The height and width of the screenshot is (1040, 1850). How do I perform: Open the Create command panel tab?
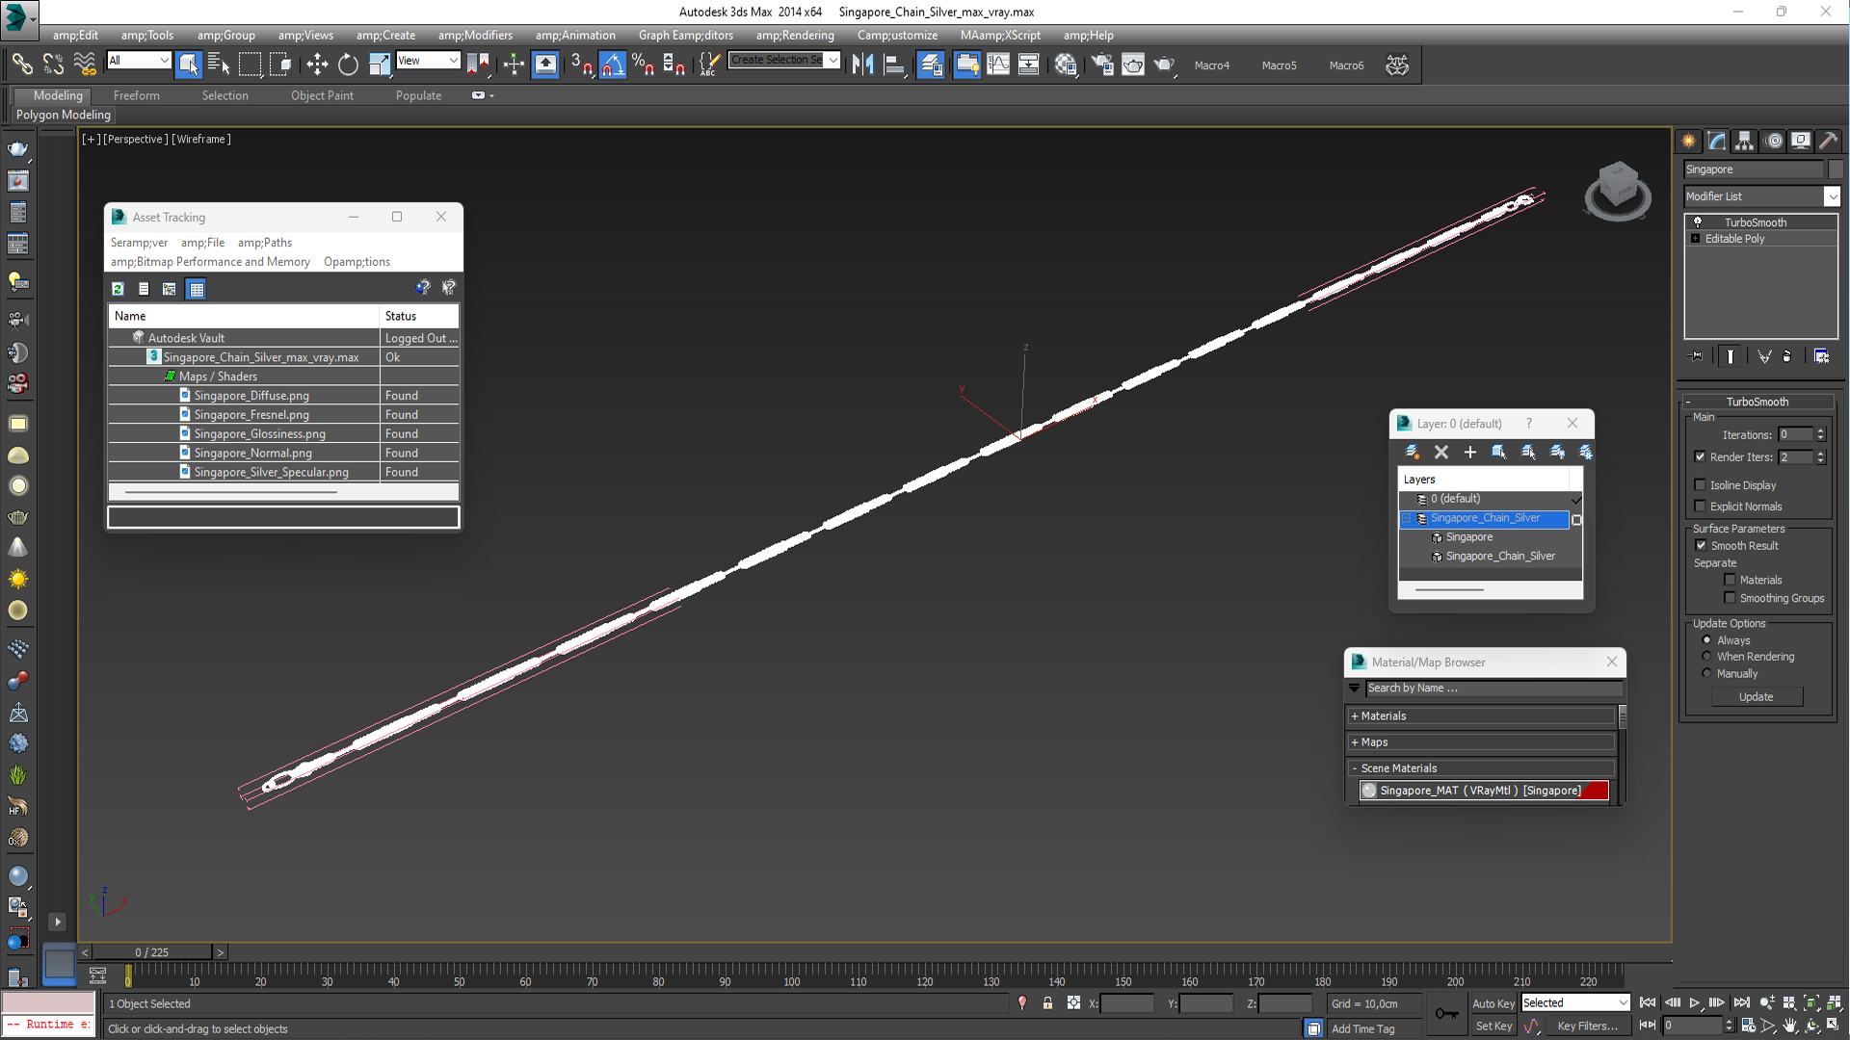(x=1689, y=141)
